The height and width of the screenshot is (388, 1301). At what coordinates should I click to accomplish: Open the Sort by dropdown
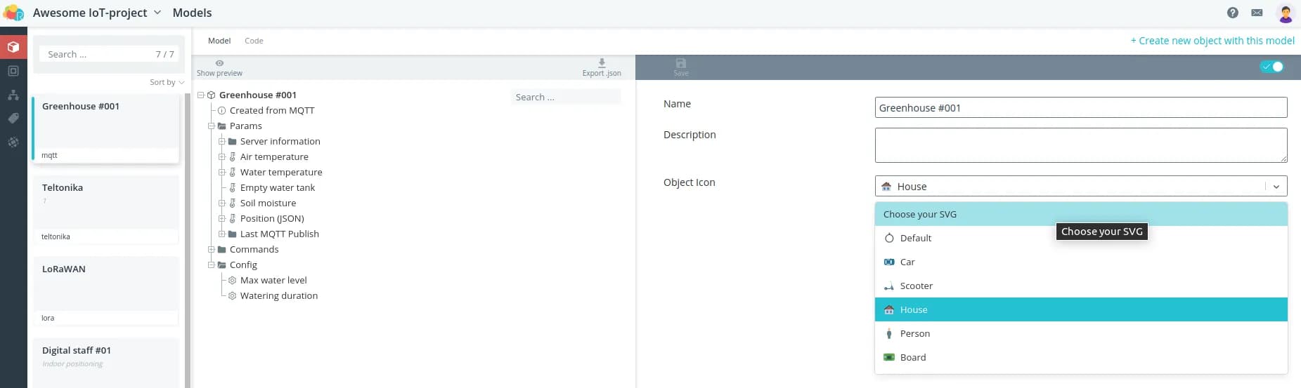point(167,82)
